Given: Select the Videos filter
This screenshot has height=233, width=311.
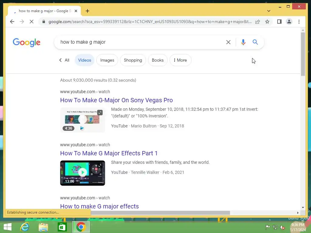Looking at the screenshot, I should click(x=84, y=60).
